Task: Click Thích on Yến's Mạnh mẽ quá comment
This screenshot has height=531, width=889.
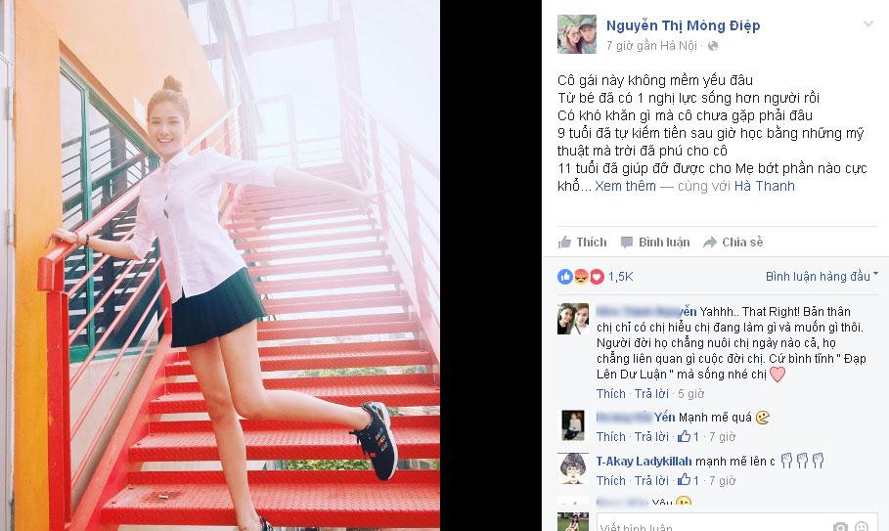Action: [x=610, y=437]
